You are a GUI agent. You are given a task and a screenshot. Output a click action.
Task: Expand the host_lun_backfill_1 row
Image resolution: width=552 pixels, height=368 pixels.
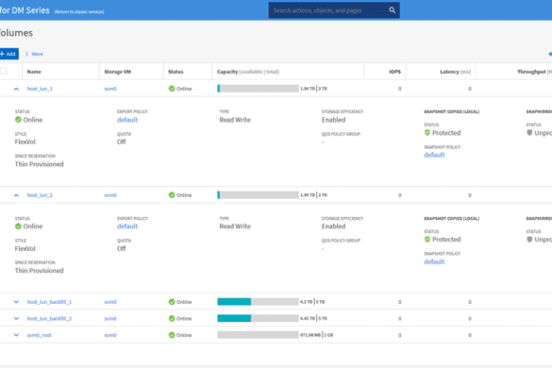tap(16, 302)
